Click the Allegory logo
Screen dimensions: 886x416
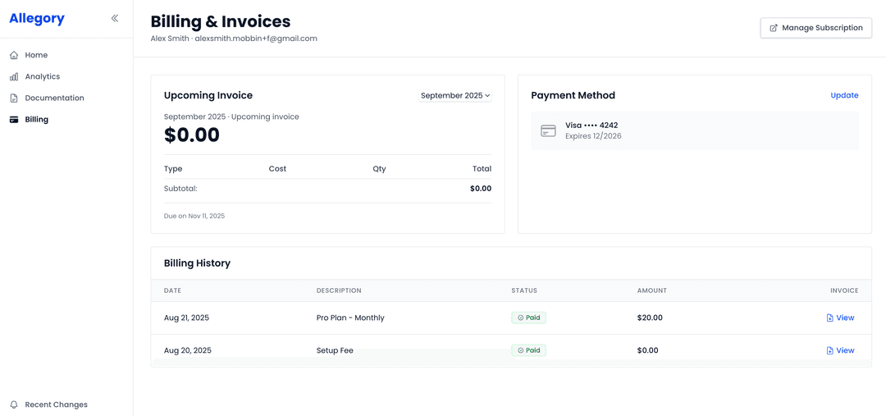coord(37,18)
